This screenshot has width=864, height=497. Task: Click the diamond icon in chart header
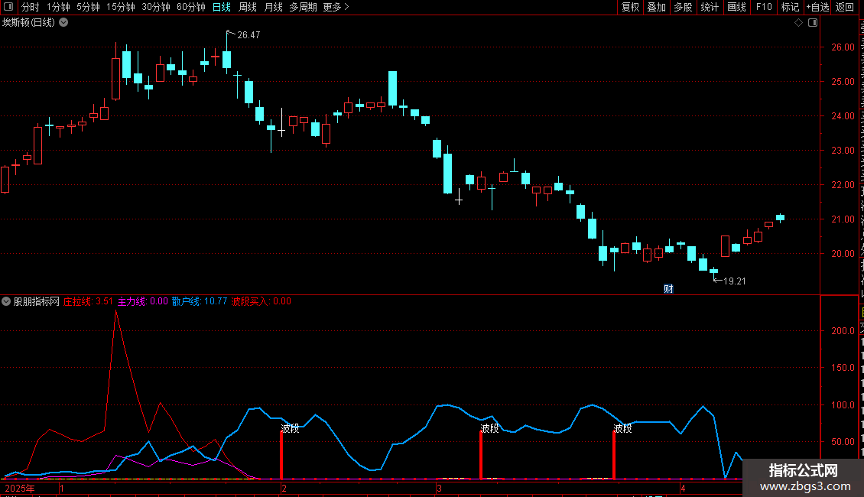tap(798, 23)
